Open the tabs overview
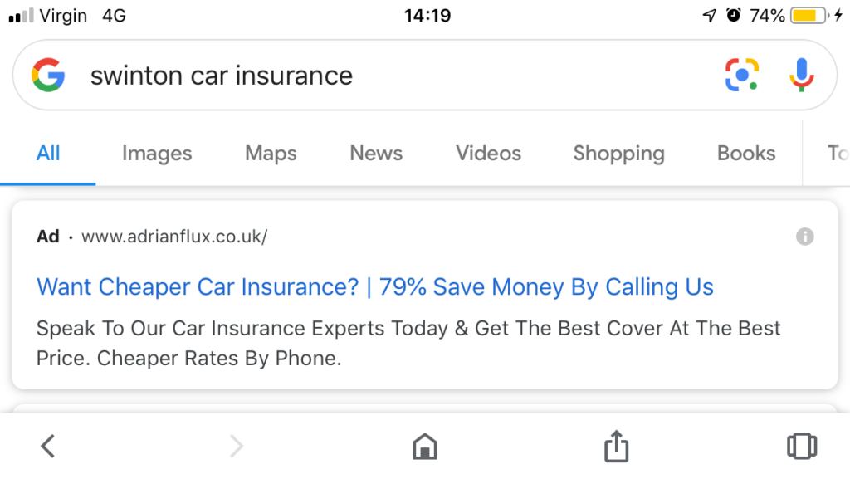Image resolution: width=850 pixels, height=479 pixels. [801, 446]
